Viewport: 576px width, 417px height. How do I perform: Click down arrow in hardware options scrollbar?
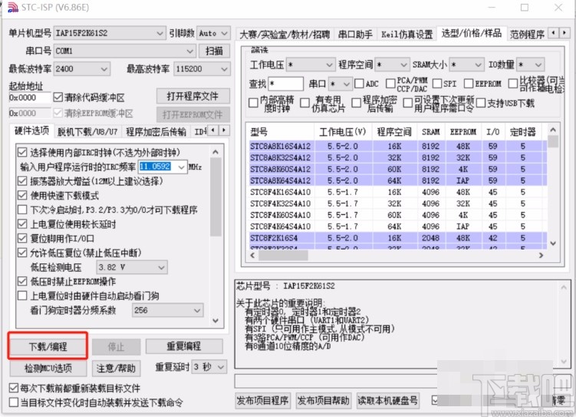(x=216, y=321)
